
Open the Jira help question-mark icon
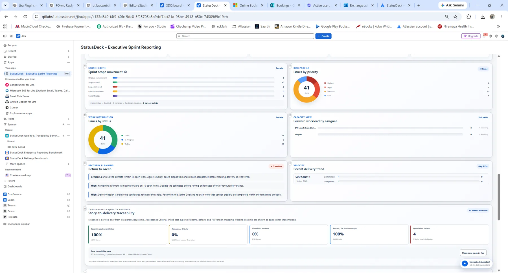(x=491, y=36)
